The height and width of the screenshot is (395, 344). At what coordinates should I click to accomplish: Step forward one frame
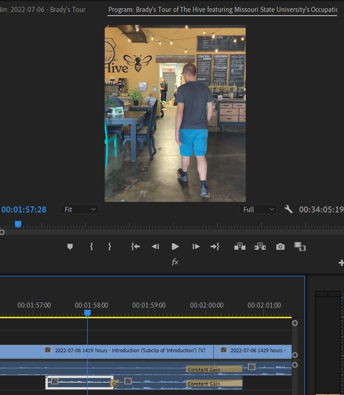(x=196, y=246)
